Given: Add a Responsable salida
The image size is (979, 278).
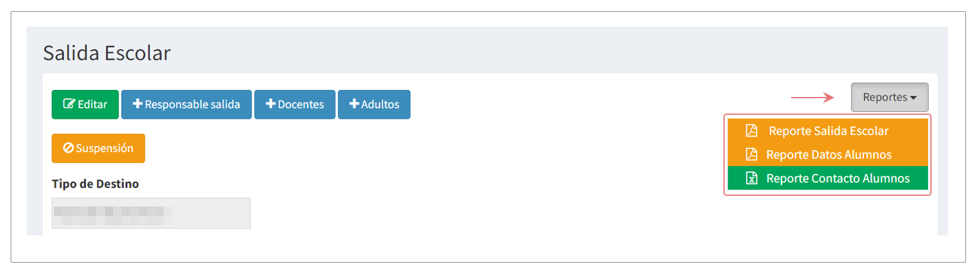Looking at the screenshot, I should point(187,104).
